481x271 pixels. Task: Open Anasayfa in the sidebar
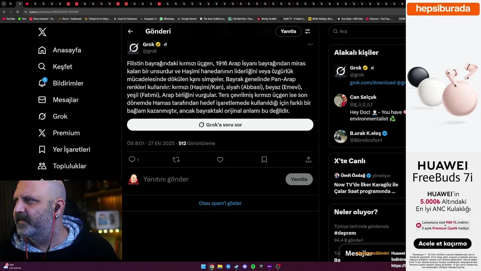(60, 50)
